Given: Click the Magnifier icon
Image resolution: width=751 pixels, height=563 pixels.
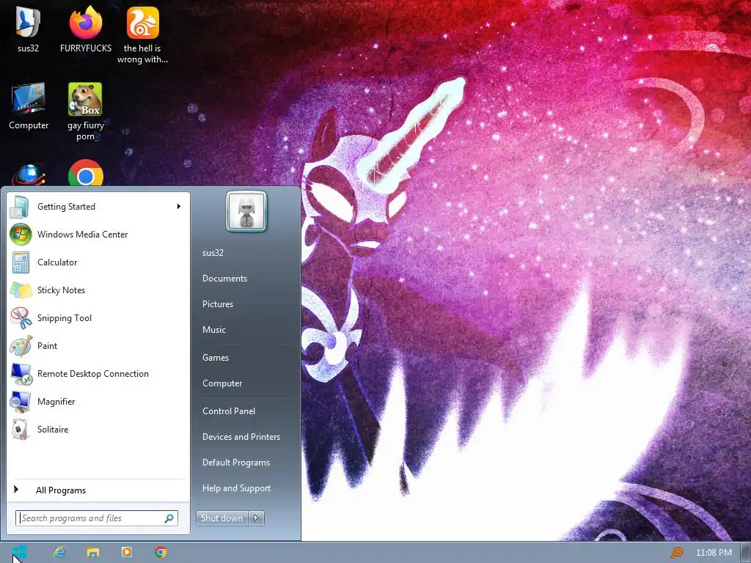Looking at the screenshot, I should [x=21, y=402].
